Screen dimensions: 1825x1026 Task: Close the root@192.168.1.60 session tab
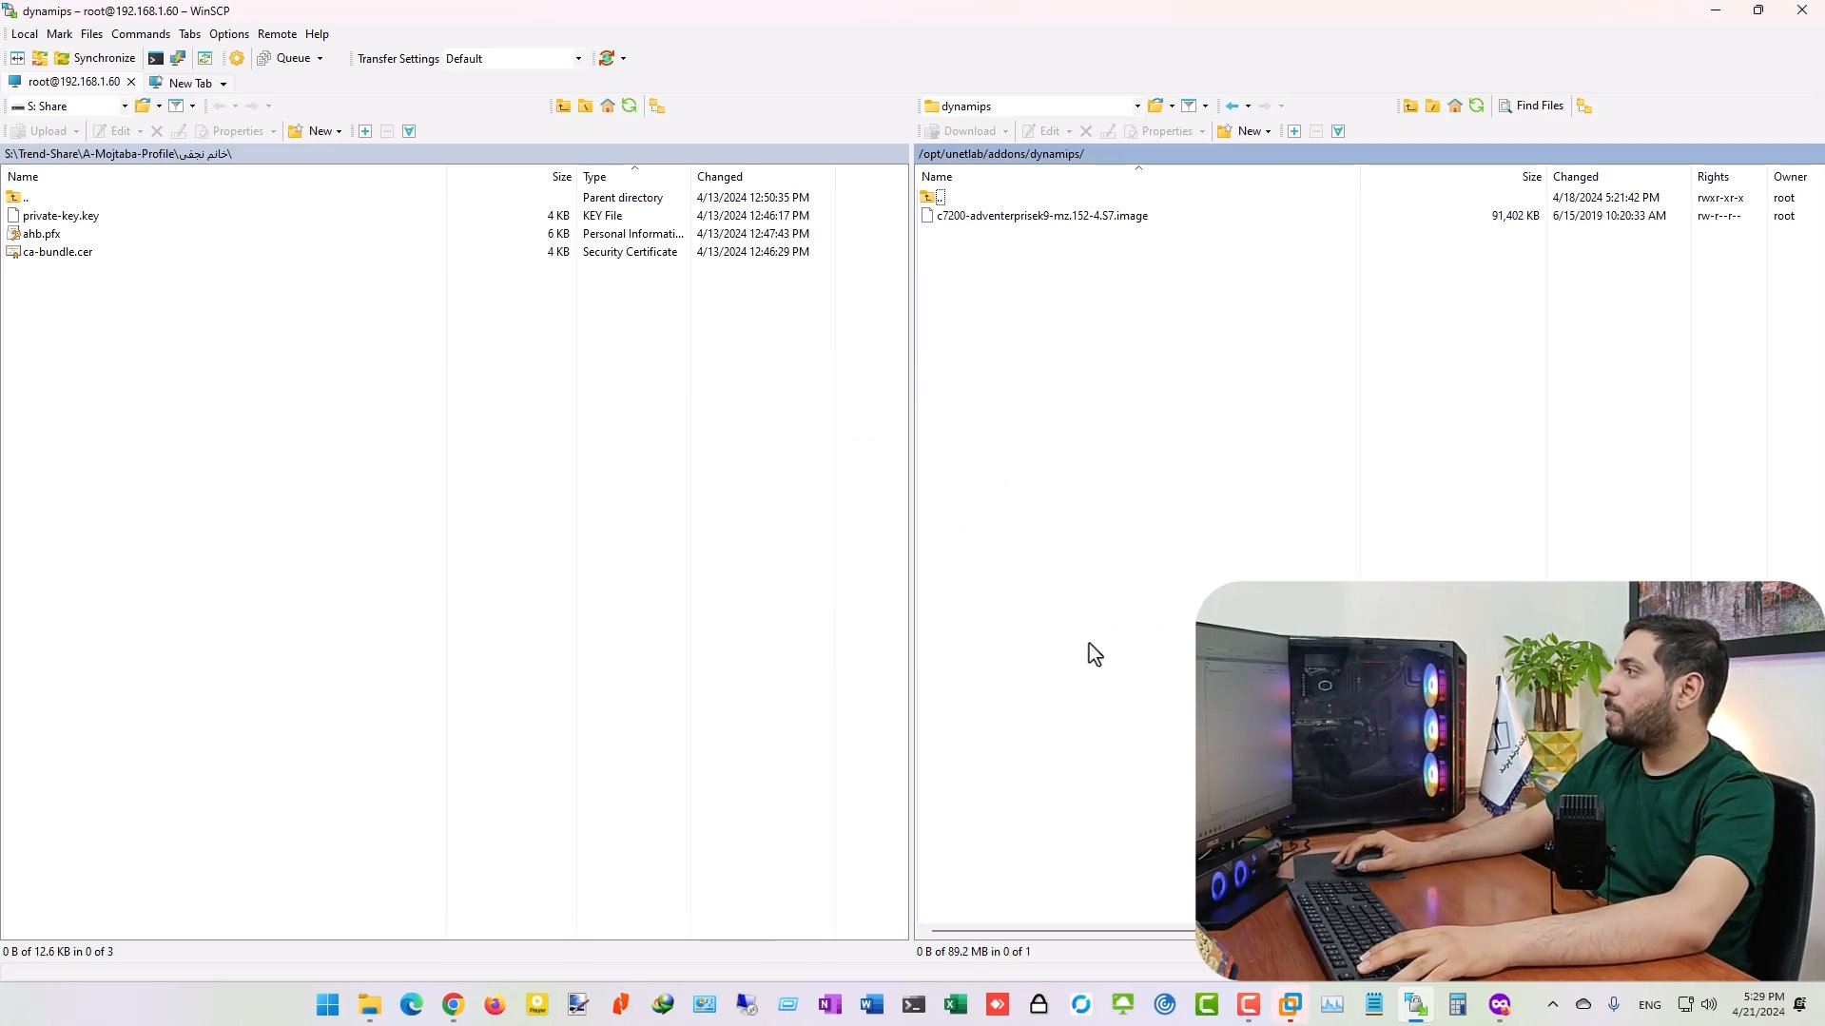131,82
